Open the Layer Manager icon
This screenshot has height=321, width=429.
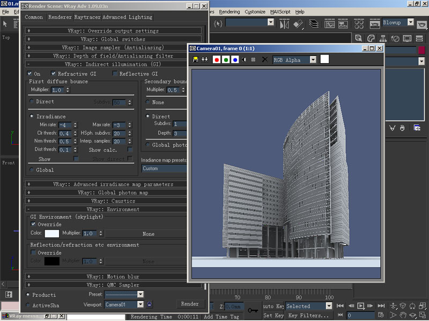pyautogui.click(x=314, y=24)
